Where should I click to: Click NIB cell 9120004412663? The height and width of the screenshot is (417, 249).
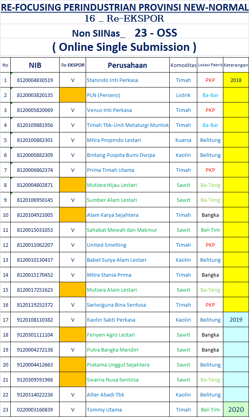[35, 365]
